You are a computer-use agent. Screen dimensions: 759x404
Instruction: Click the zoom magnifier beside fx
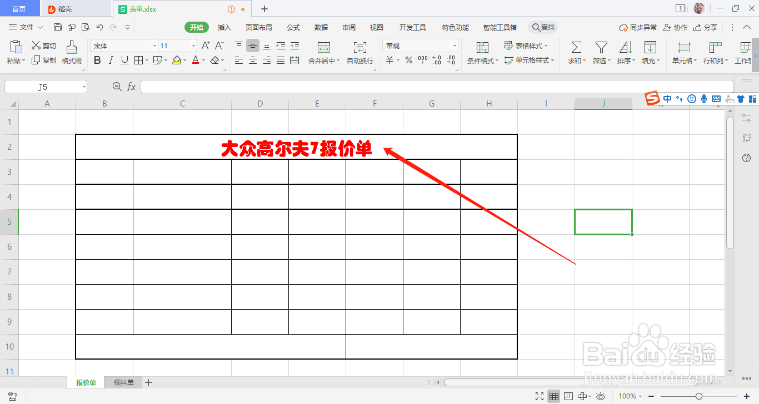pos(117,87)
